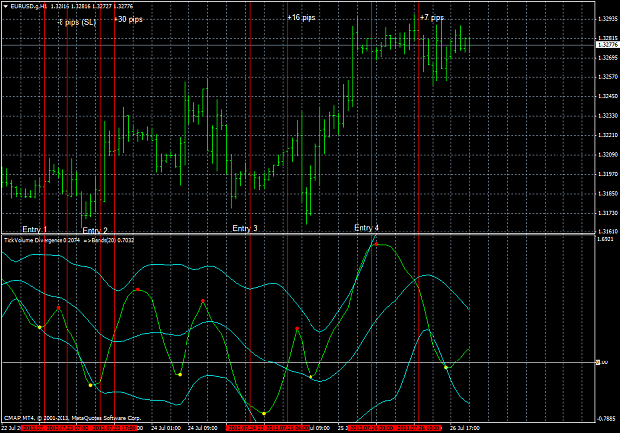The image size is (620, 433).
Task: Click the 1.32210 price scale value
Action: 608,135
